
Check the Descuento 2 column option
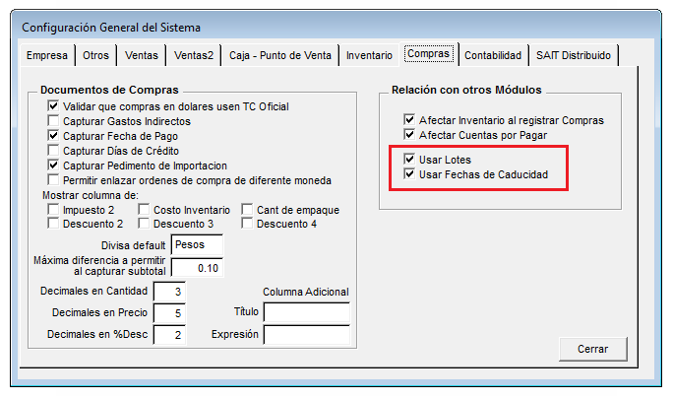pyautogui.click(x=53, y=224)
